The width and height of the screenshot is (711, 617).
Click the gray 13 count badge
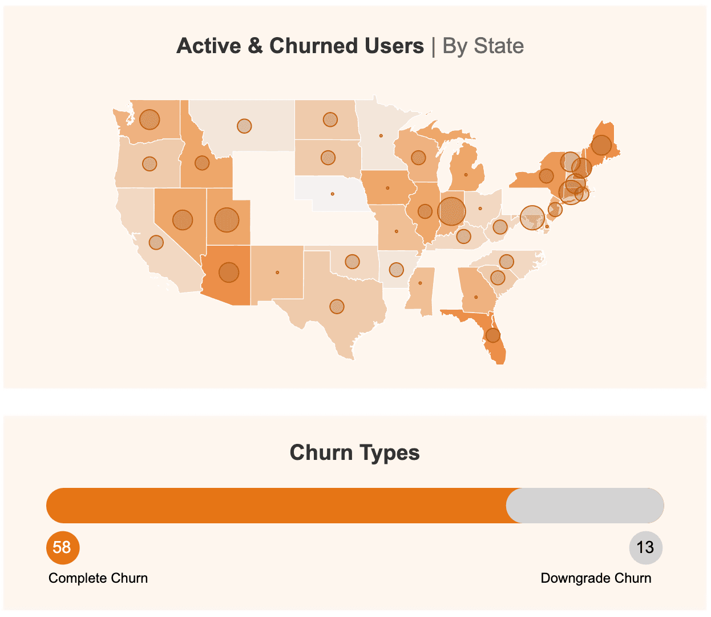pyautogui.click(x=645, y=547)
